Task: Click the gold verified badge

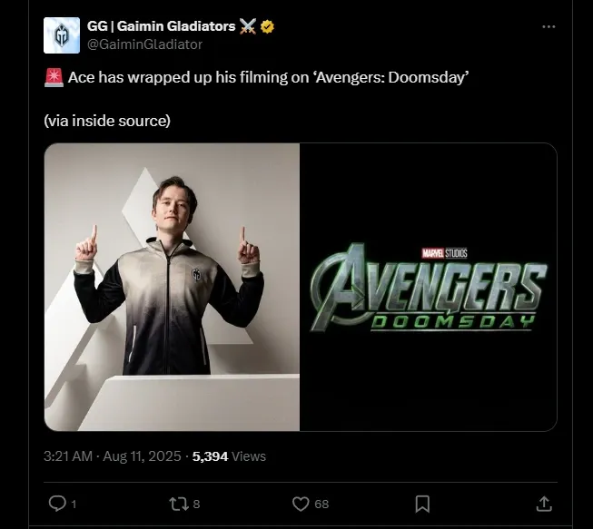Action: (268, 27)
